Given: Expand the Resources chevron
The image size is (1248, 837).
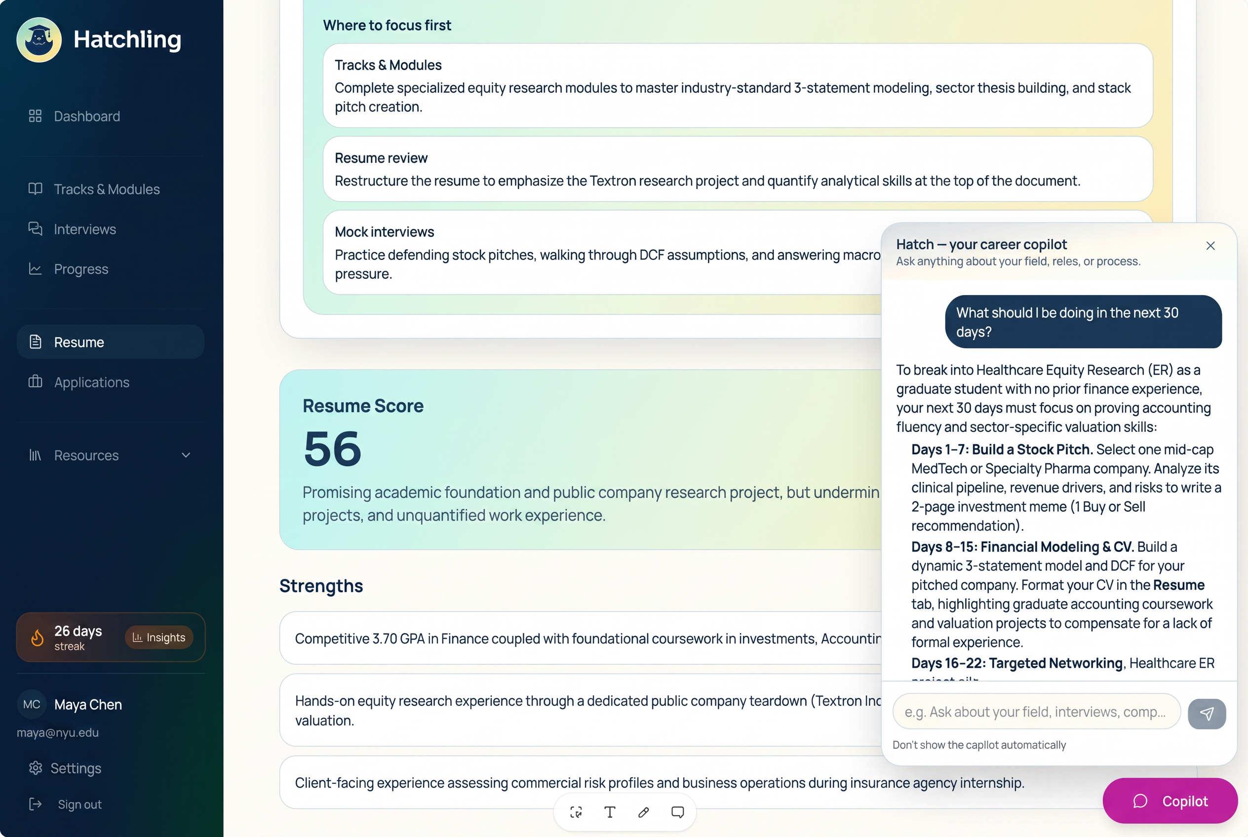Looking at the screenshot, I should (186, 456).
